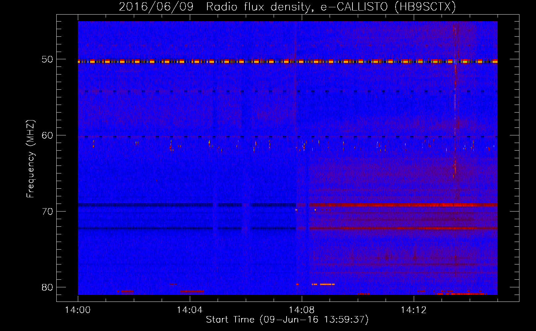536x331 pixels.
Task: Click the '14:12' time tick label
Action: point(413,310)
